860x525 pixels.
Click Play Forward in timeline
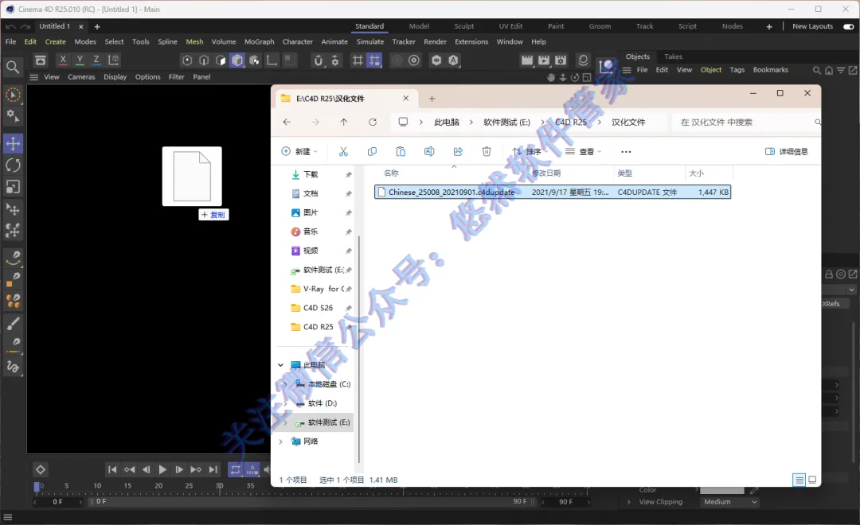pyautogui.click(x=162, y=469)
